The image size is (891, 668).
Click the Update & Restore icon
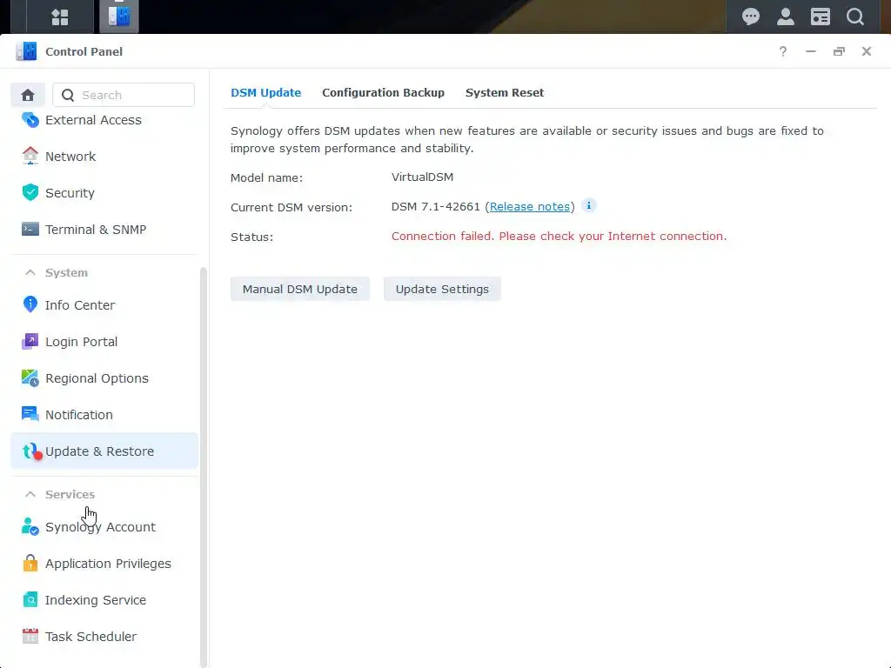tap(32, 451)
